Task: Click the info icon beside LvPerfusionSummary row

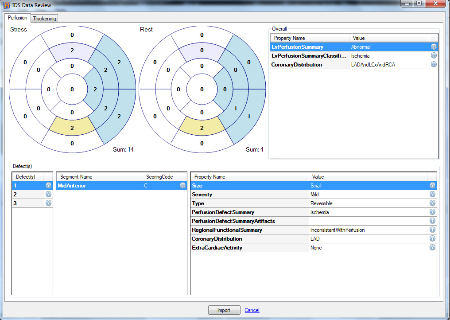Action: point(434,47)
